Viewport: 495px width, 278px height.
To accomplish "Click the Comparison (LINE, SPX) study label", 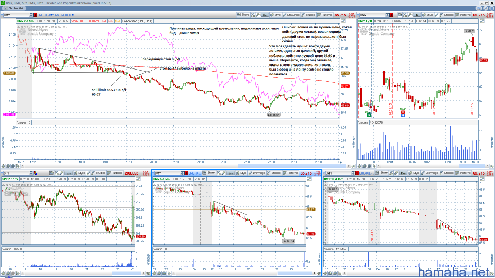I will [x=137, y=21].
